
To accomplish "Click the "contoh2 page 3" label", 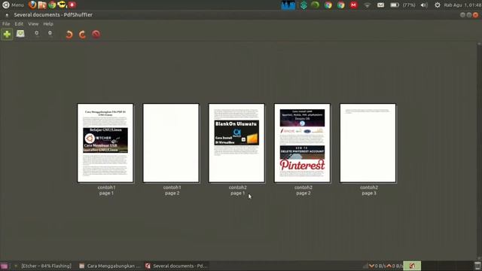I will click(x=369, y=190).
